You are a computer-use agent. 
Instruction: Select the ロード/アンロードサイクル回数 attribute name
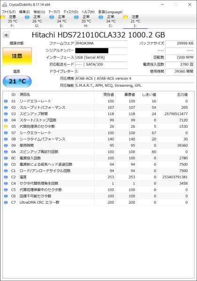(45, 171)
